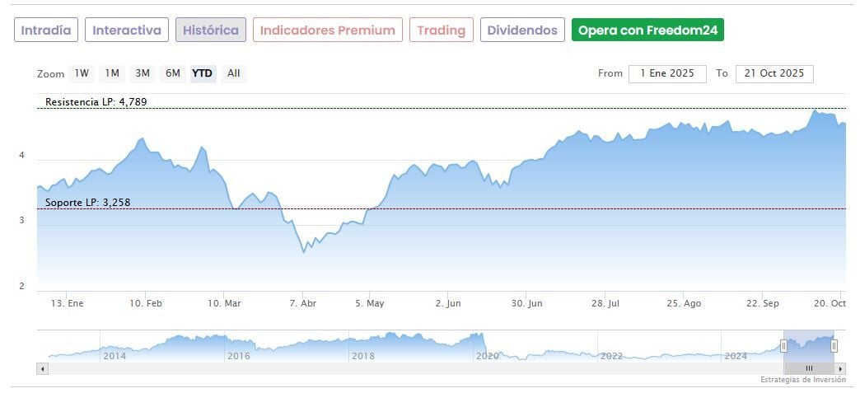Select the 6M zoom range

(x=172, y=73)
